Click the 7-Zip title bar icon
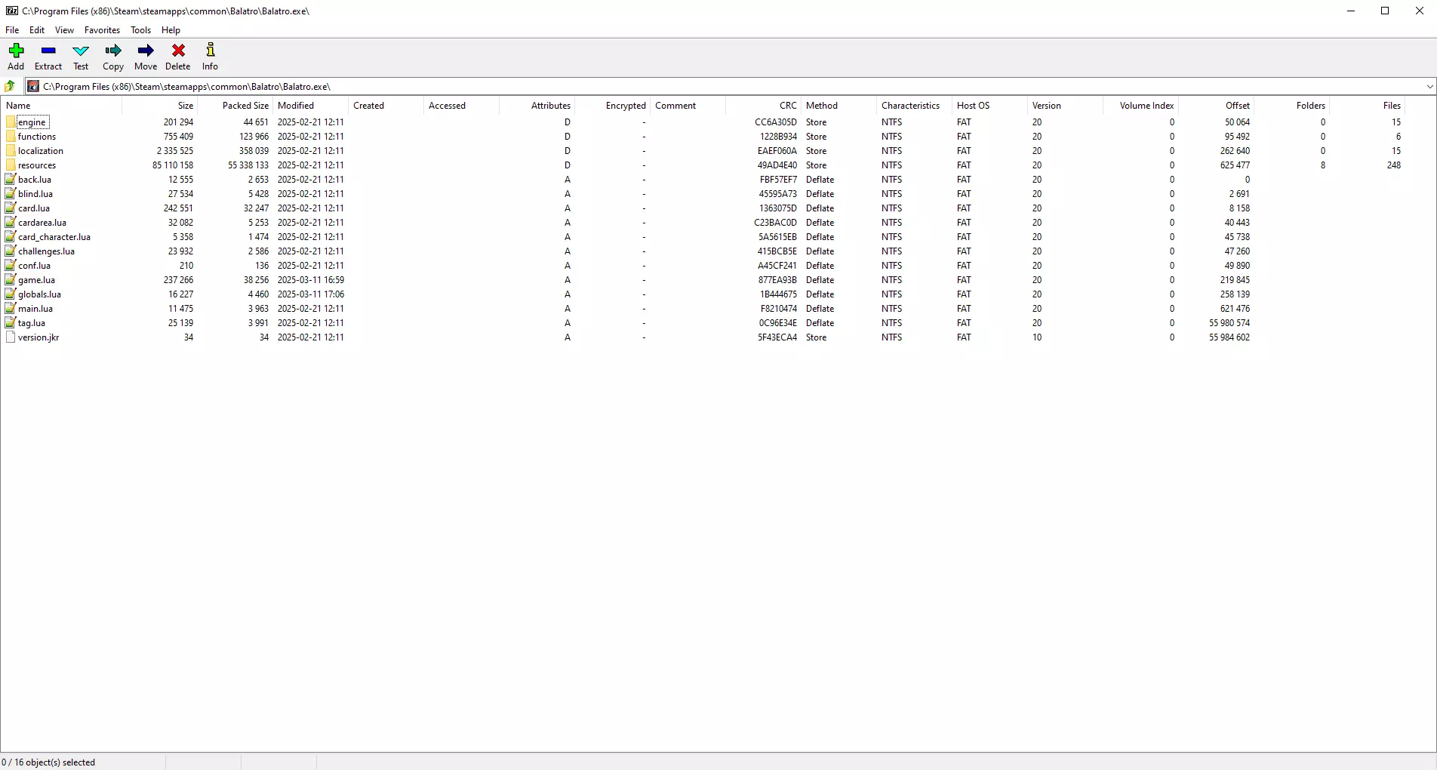 11,11
